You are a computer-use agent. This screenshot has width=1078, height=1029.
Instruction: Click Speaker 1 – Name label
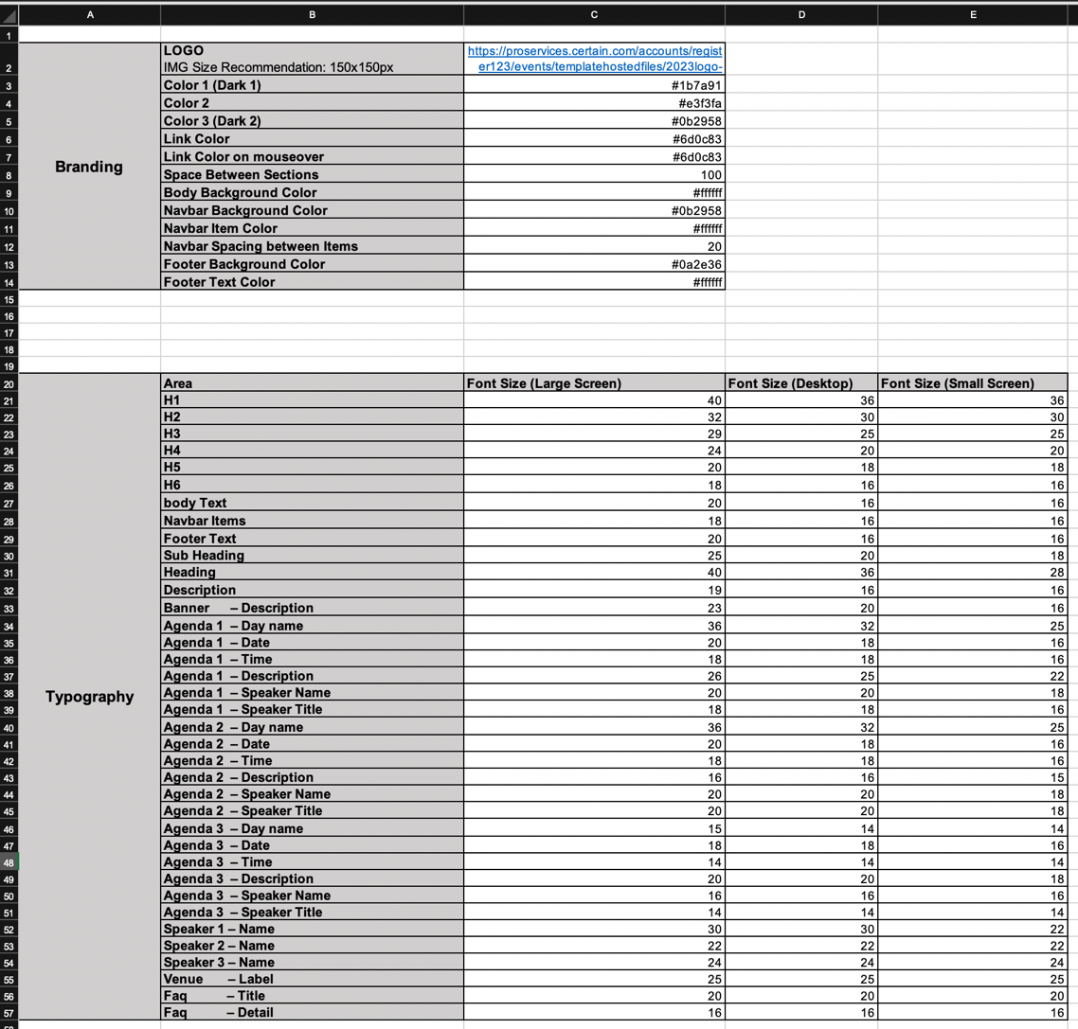[x=312, y=929]
